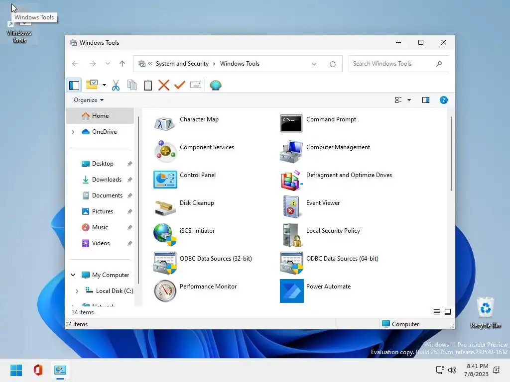This screenshot has width=510, height=382.
Task: Switch to large icons view in status bar
Action: click(x=448, y=312)
